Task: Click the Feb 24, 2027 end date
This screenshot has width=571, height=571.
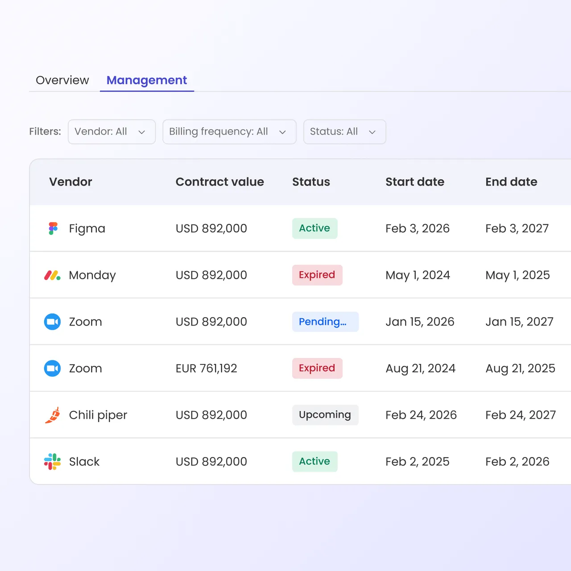Action: click(521, 415)
